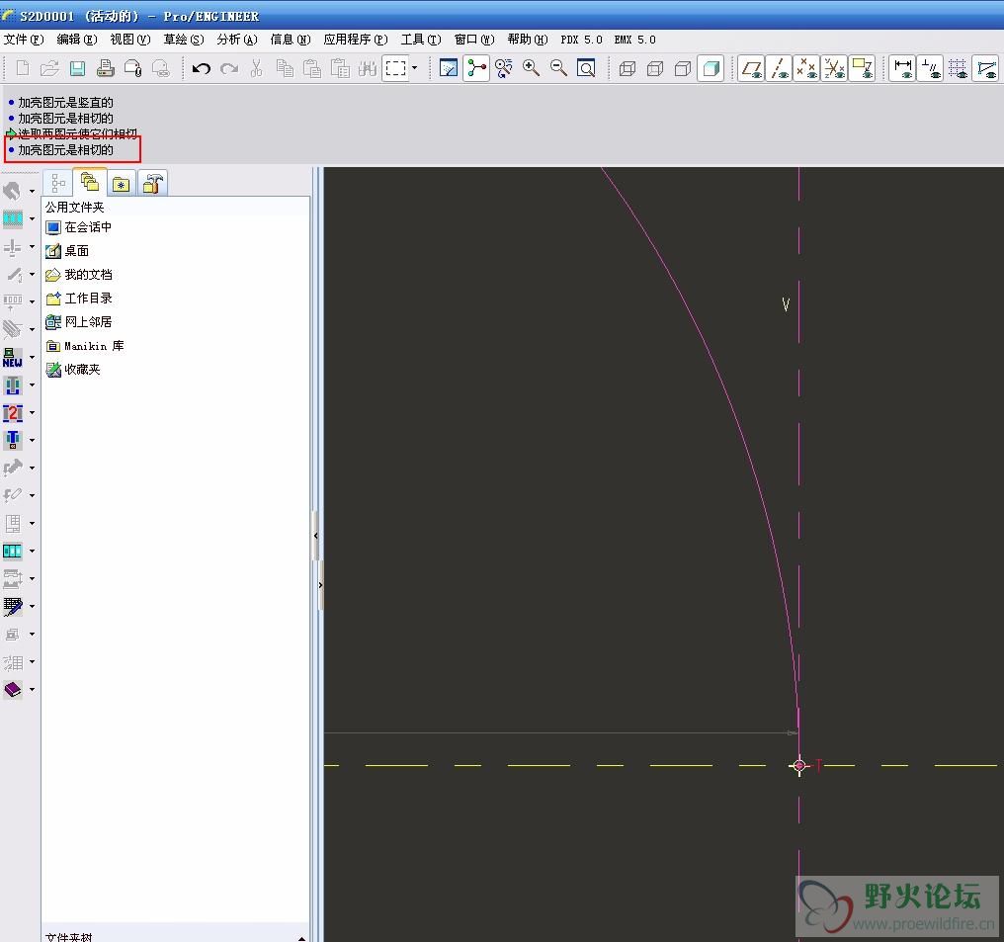The height and width of the screenshot is (942, 1004).
Task: Click the NEW mold base icon in sidebar
Action: pyautogui.click(x=12, y=358)
